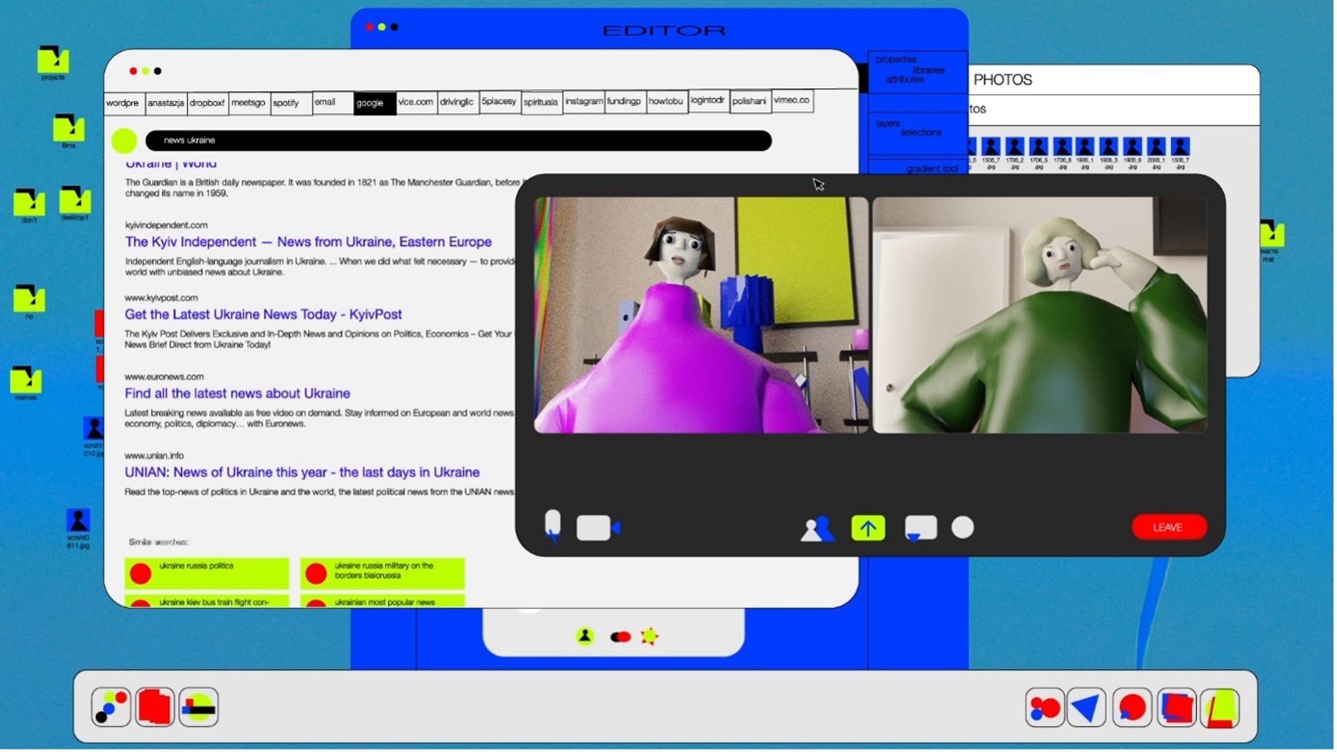Turn off the camera in call
This screenshot has height=752, width=1337.
click(597, 527)
